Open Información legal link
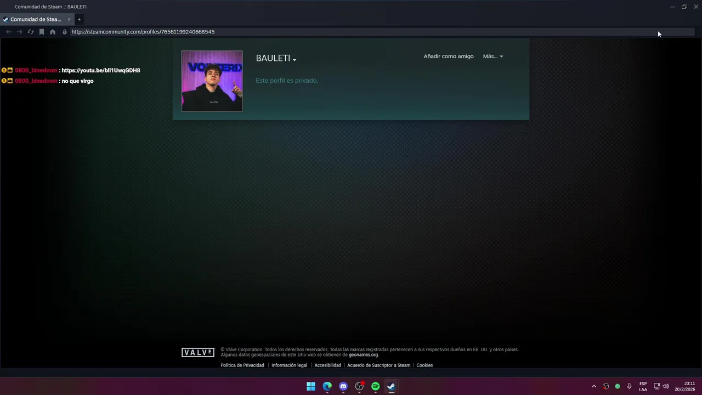Image resolution: width=702 pixels, height=395 pixels. pyautogui.click(x=289, y=365)
